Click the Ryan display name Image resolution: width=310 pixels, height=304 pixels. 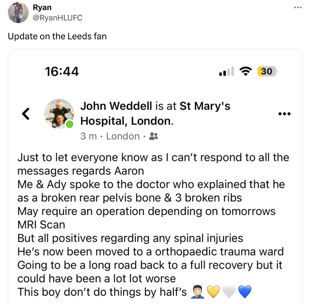pyautogui.click(x=42, y=7)
